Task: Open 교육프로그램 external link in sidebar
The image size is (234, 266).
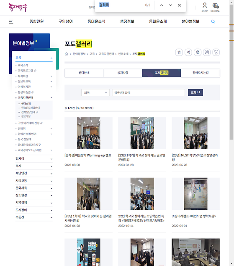Action: (27, 71)
